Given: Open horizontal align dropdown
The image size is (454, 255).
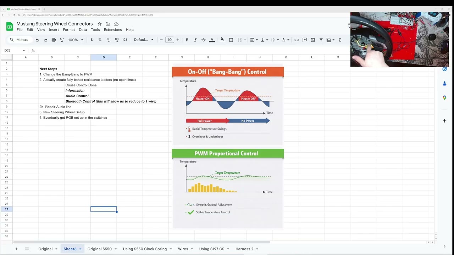Looking at the screenshot, I should point(254,40).
